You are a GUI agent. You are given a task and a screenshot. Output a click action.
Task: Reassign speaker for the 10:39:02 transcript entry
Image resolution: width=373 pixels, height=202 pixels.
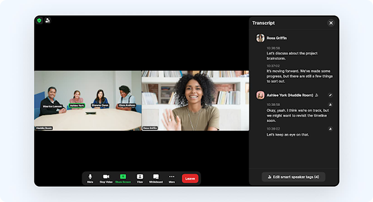(x=330, y=129)
